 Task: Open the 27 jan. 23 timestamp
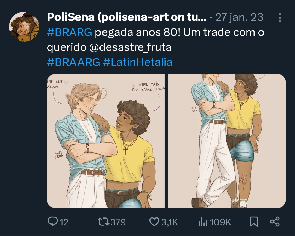(x=239, y=17)
